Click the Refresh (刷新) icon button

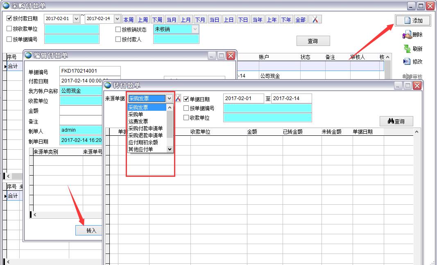[x=412, y=49]
